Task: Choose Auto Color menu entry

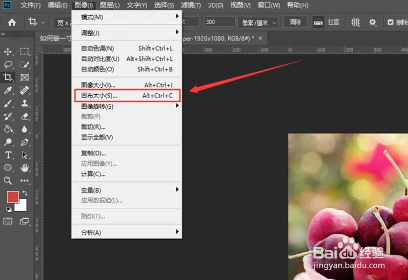Action: (x=127, y=69)
